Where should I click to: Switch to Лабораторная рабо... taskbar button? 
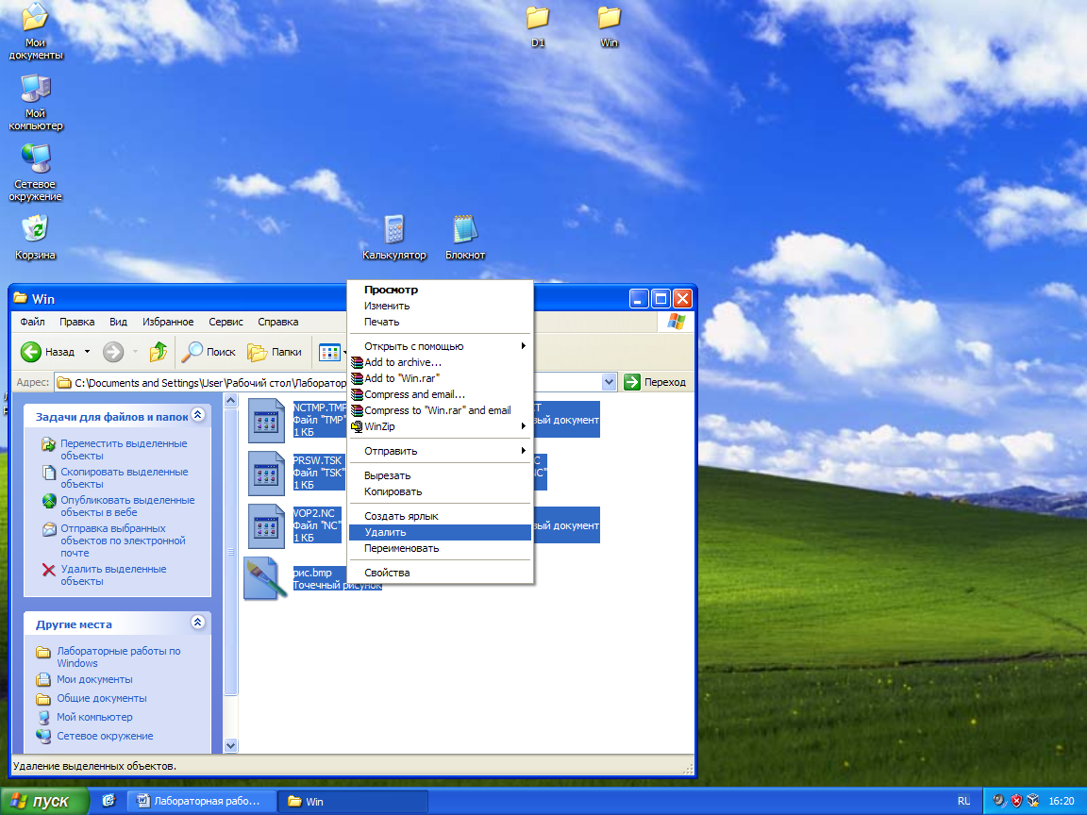coord(203,801)
